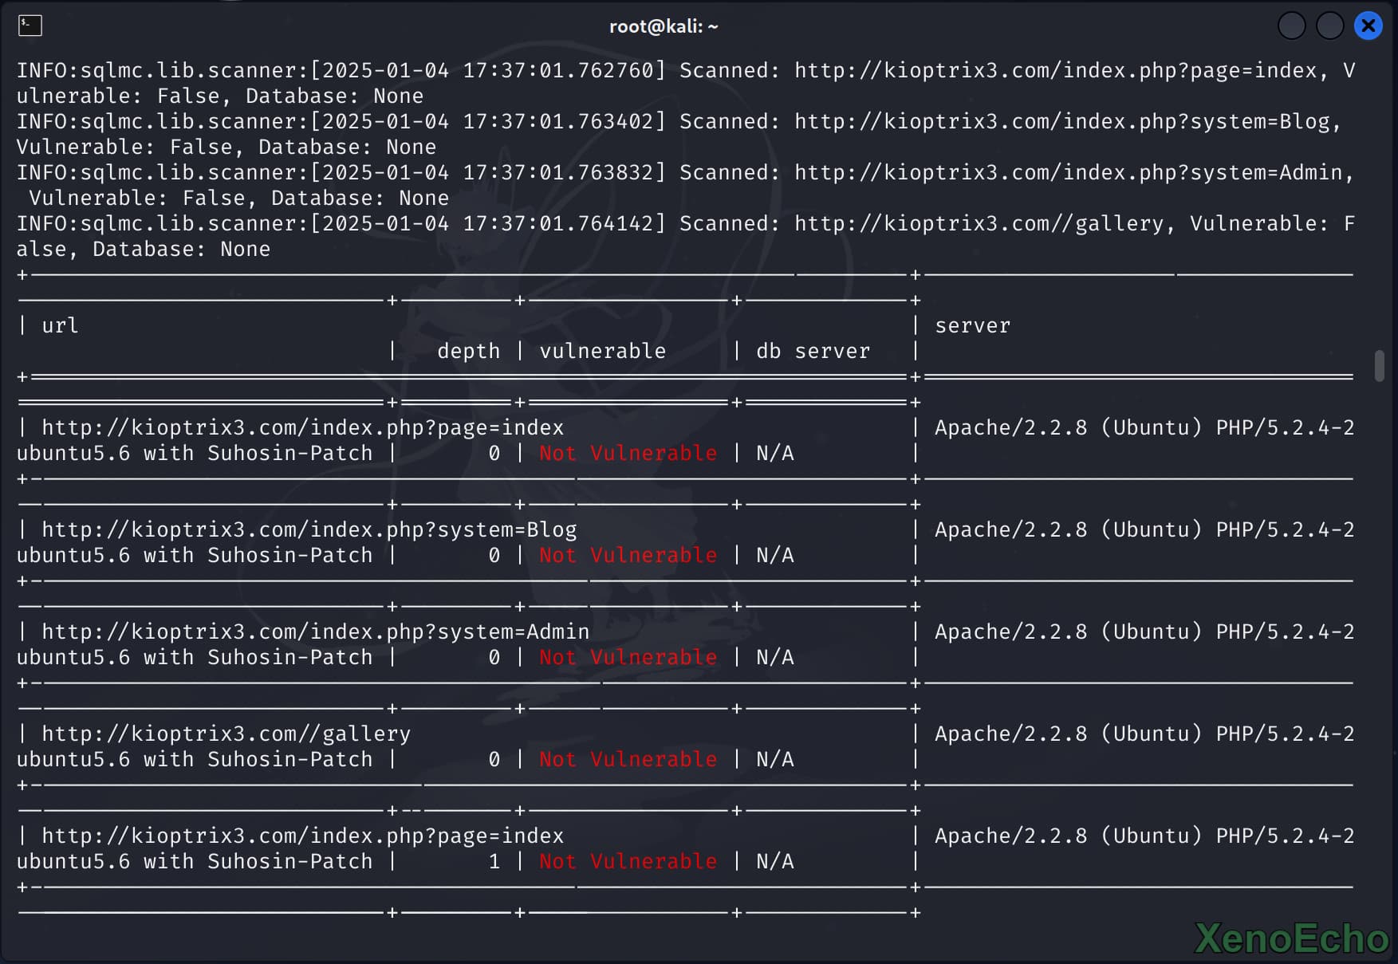This screenshot has width=1398, height=964.
Task: Click the "depth" column header
Action: tap(468, 352)
